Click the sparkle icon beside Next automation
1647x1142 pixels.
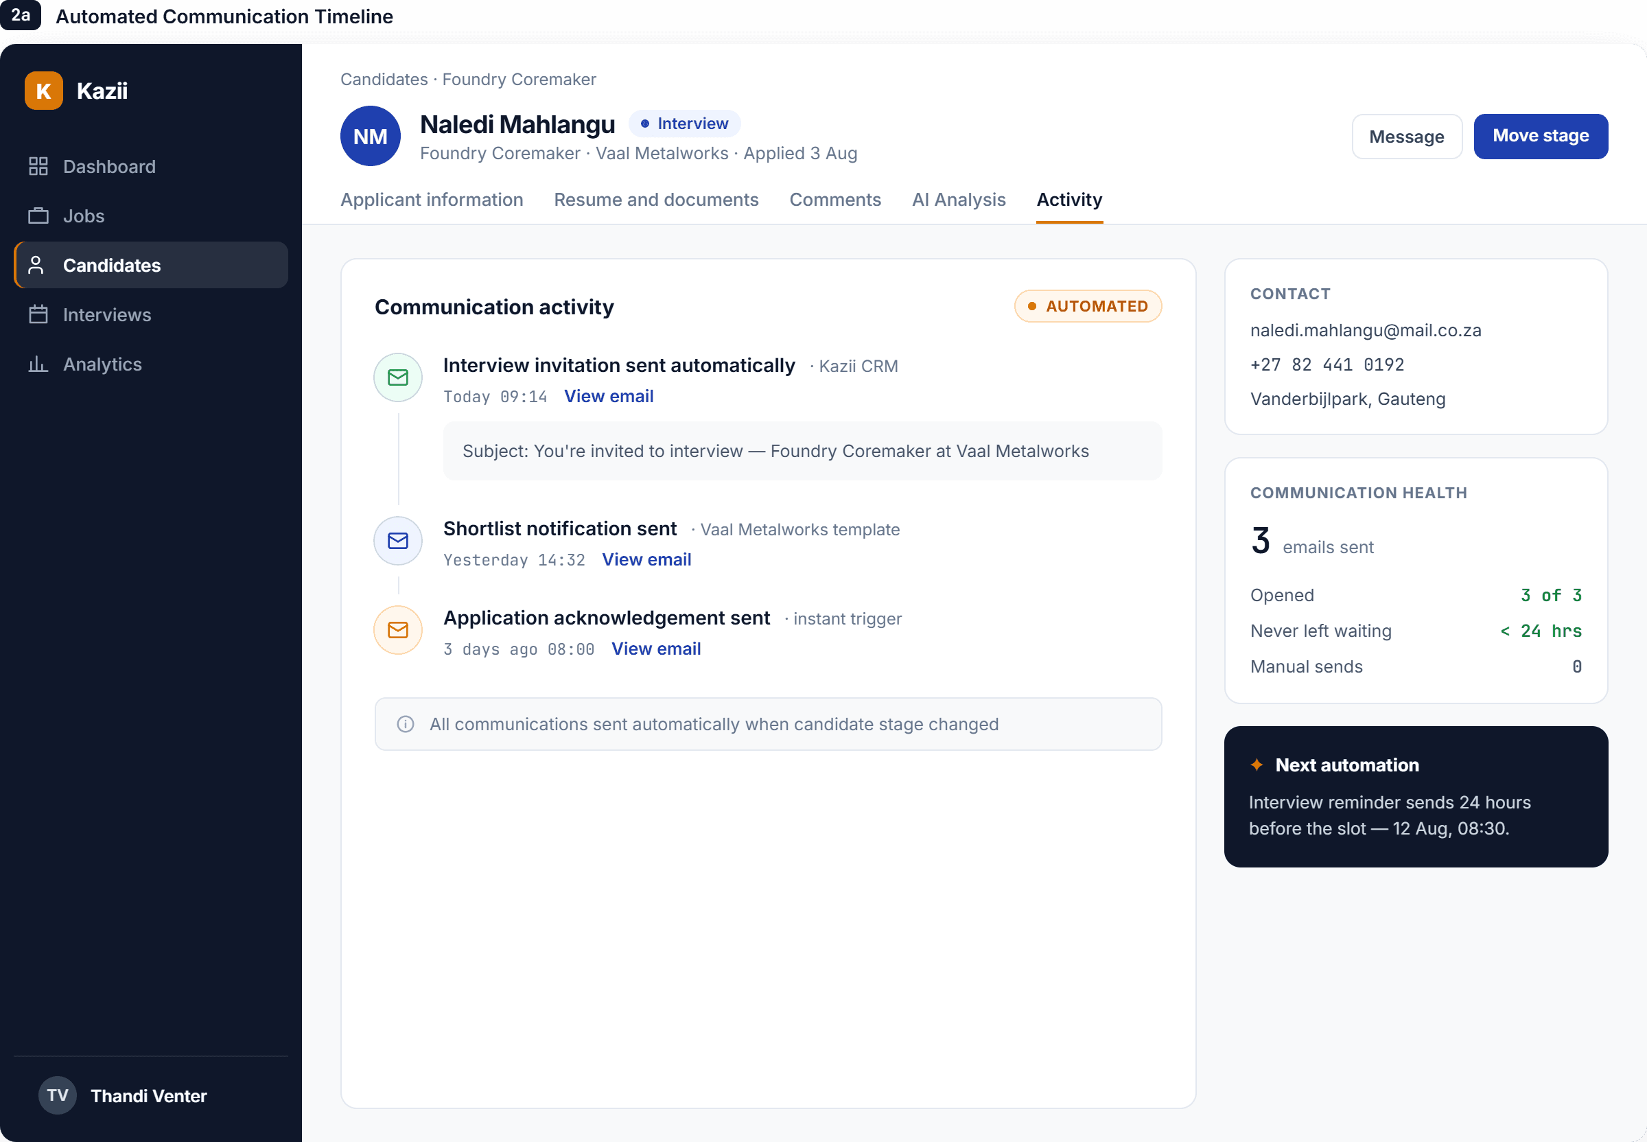[1257, 765]
